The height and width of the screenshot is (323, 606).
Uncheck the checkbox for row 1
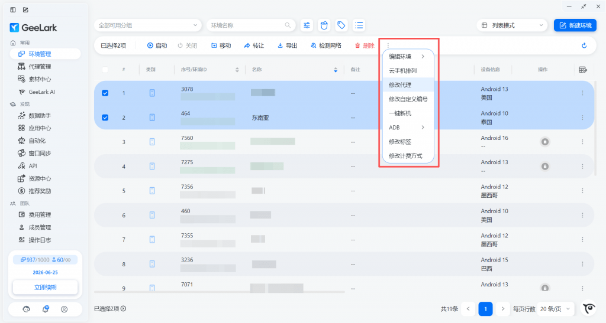[105, 93]
